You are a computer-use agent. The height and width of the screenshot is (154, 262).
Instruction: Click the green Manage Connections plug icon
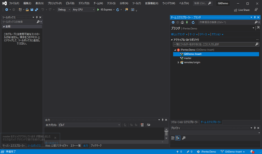click(187, 22)
